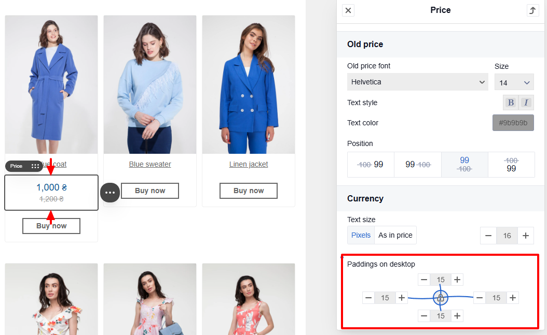The height and width of the screenshot is (335, 547).
Task: Click the bottom padding value field
Action: click(x=441, y=316)
